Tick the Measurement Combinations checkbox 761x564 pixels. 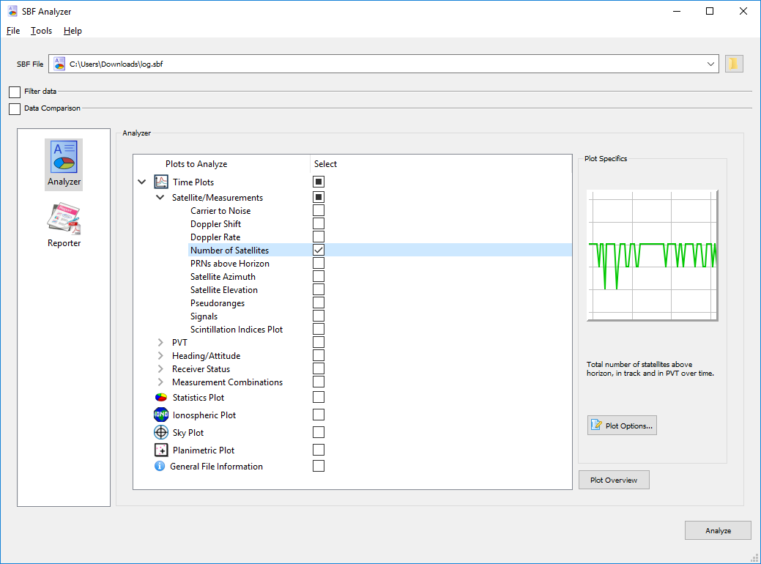point(319,382)
